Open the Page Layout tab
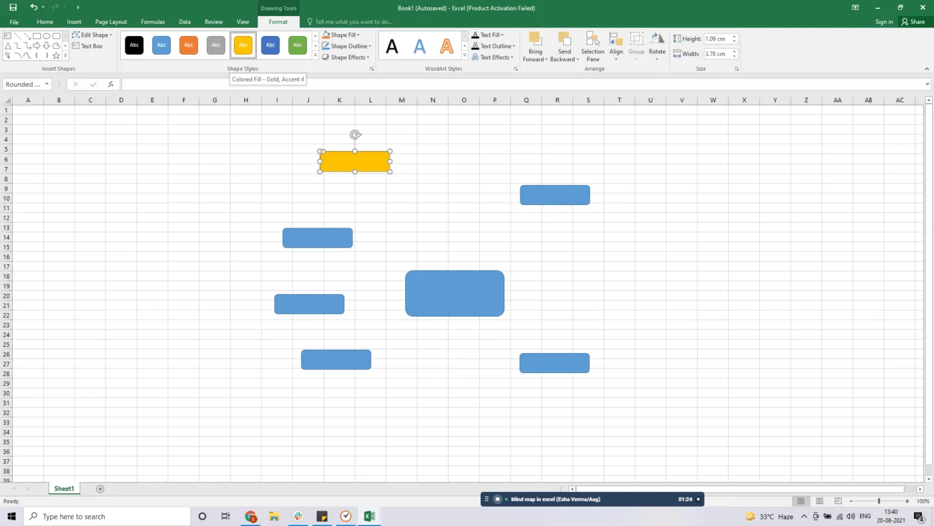The width and height of the screenshot is (934, 526). pyautogui.click(x=111, y=21)
